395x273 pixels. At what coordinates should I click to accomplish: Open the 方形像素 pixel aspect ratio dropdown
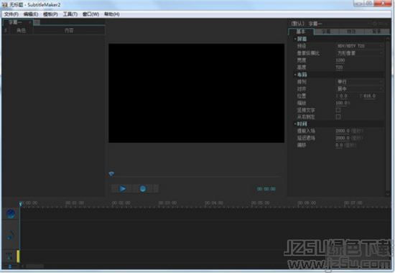point(360,53)
